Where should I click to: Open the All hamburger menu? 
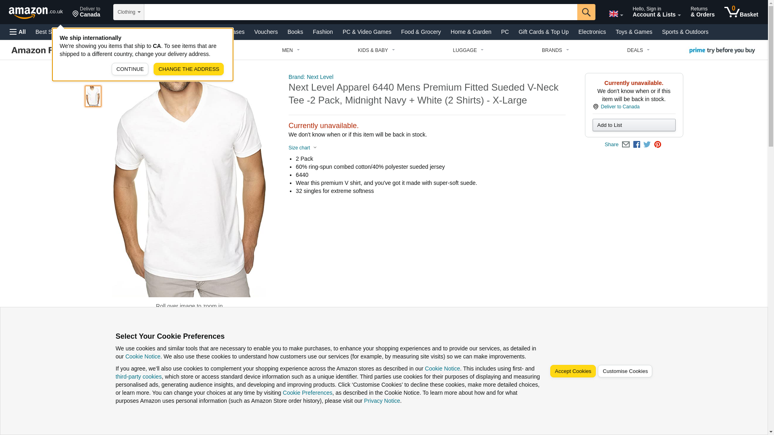[x=18, y=32]
